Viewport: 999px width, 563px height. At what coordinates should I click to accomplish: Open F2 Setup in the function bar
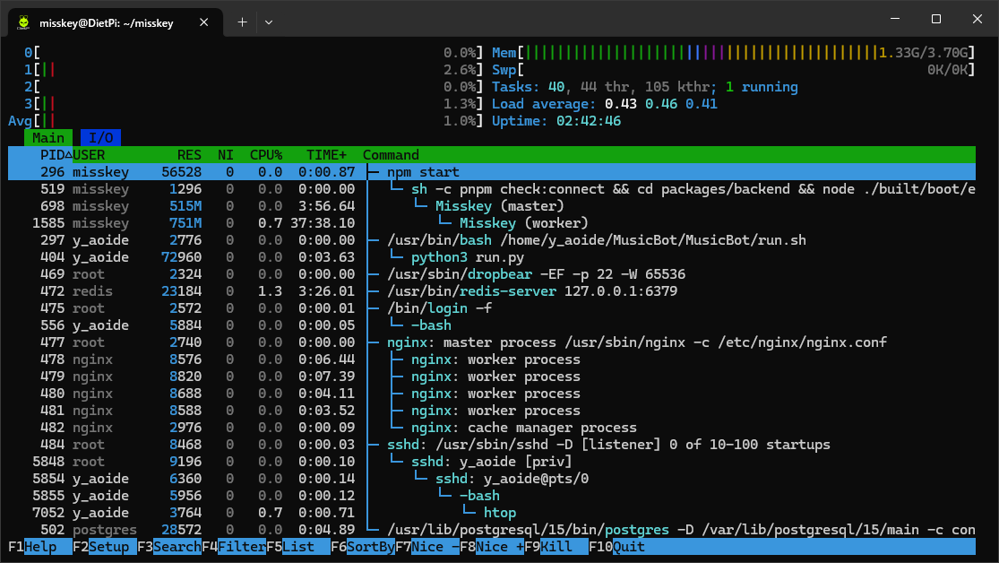pos(105,547)
